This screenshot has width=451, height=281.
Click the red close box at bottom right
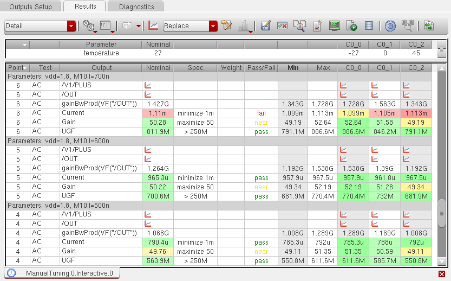[442, 274]
